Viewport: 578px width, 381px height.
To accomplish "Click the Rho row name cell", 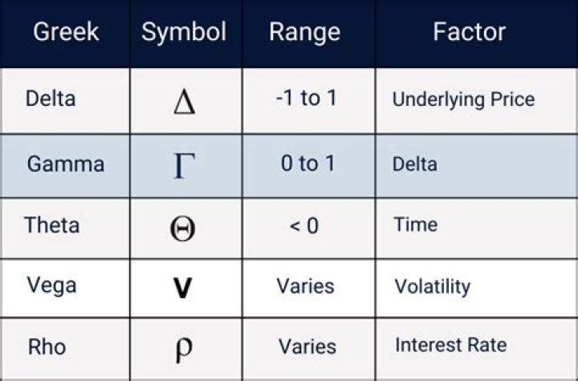I will pyautogui.click(x=65, y=349).
